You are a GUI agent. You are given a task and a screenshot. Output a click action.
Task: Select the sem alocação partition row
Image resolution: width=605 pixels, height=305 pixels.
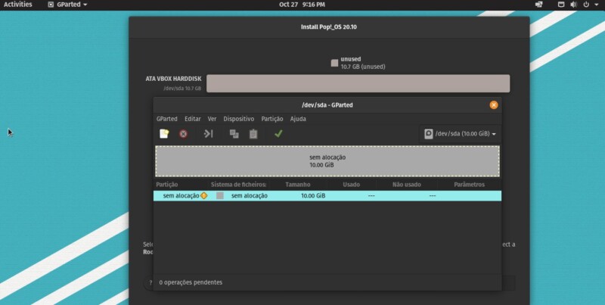pyautogui.click(x=327, y=195)
